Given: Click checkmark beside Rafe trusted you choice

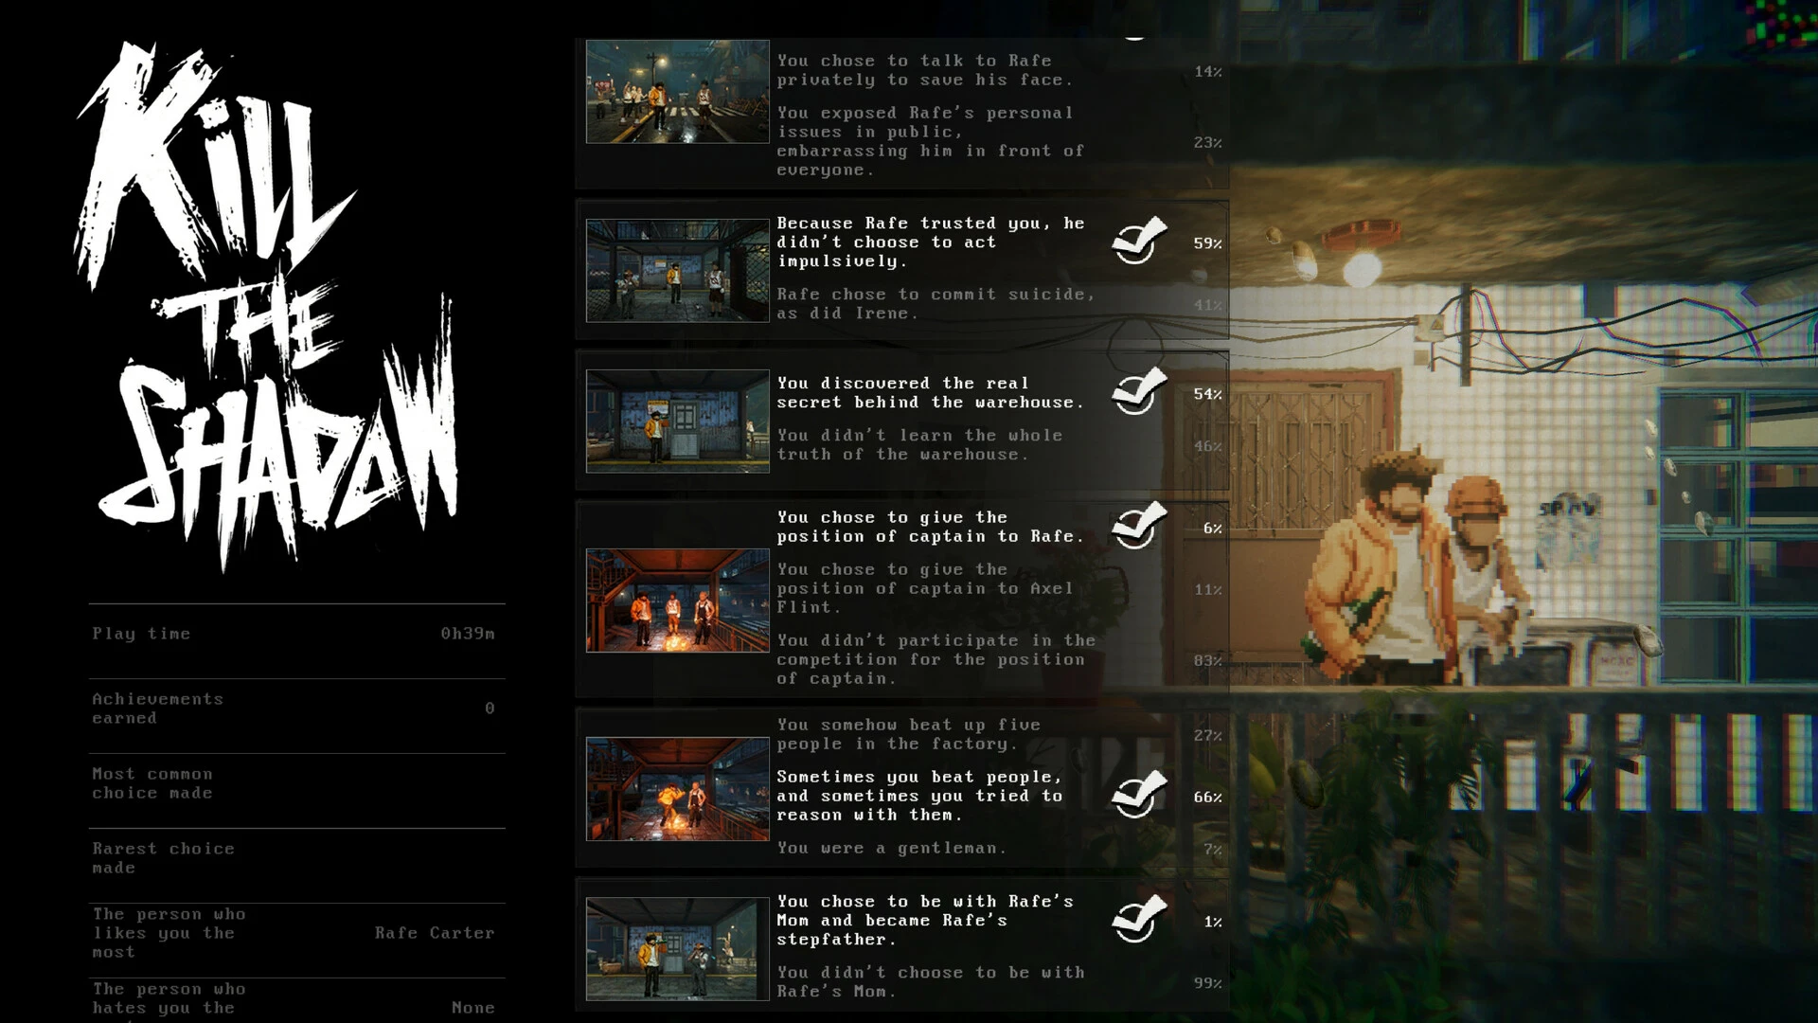Looking at the screenshot, I should point(1139,241).
